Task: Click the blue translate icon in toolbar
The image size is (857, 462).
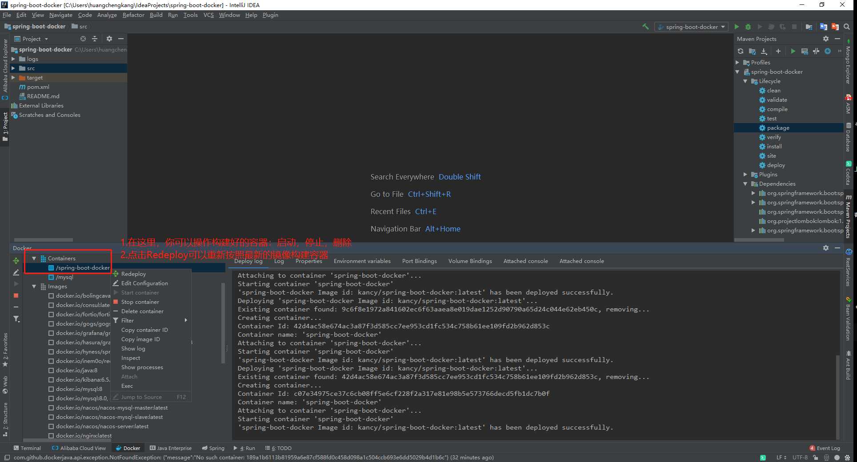Action: click(824, 27)
